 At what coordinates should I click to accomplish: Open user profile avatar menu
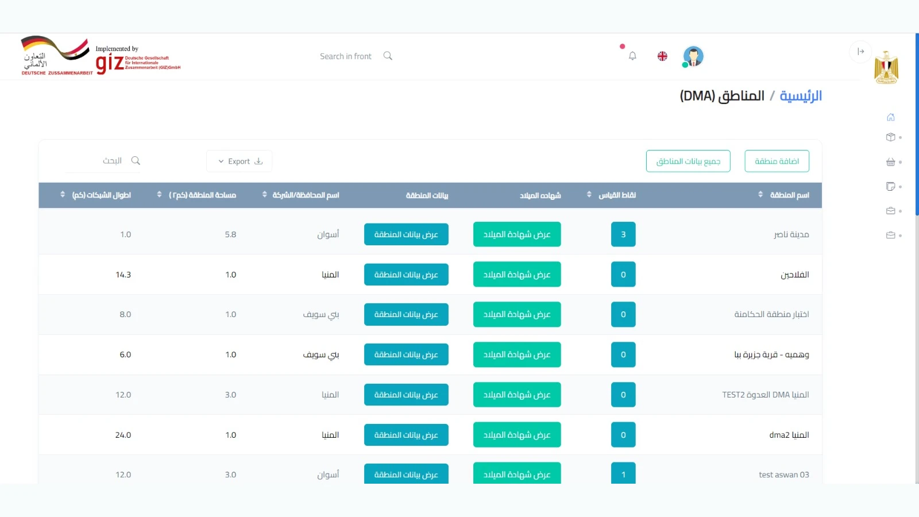pyautogui.click(x=693, y=56)
